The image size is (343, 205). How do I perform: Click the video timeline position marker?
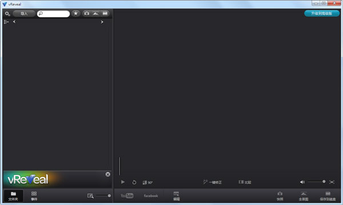119,166
